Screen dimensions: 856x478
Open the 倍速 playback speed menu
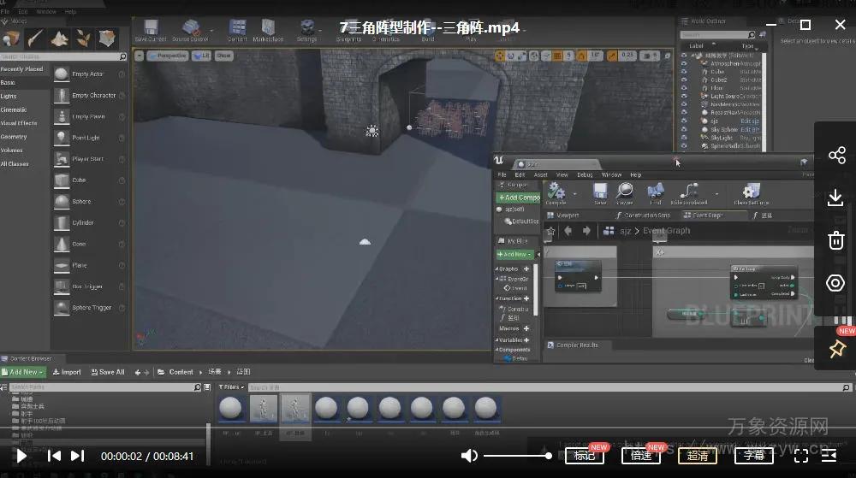point(641,456)
